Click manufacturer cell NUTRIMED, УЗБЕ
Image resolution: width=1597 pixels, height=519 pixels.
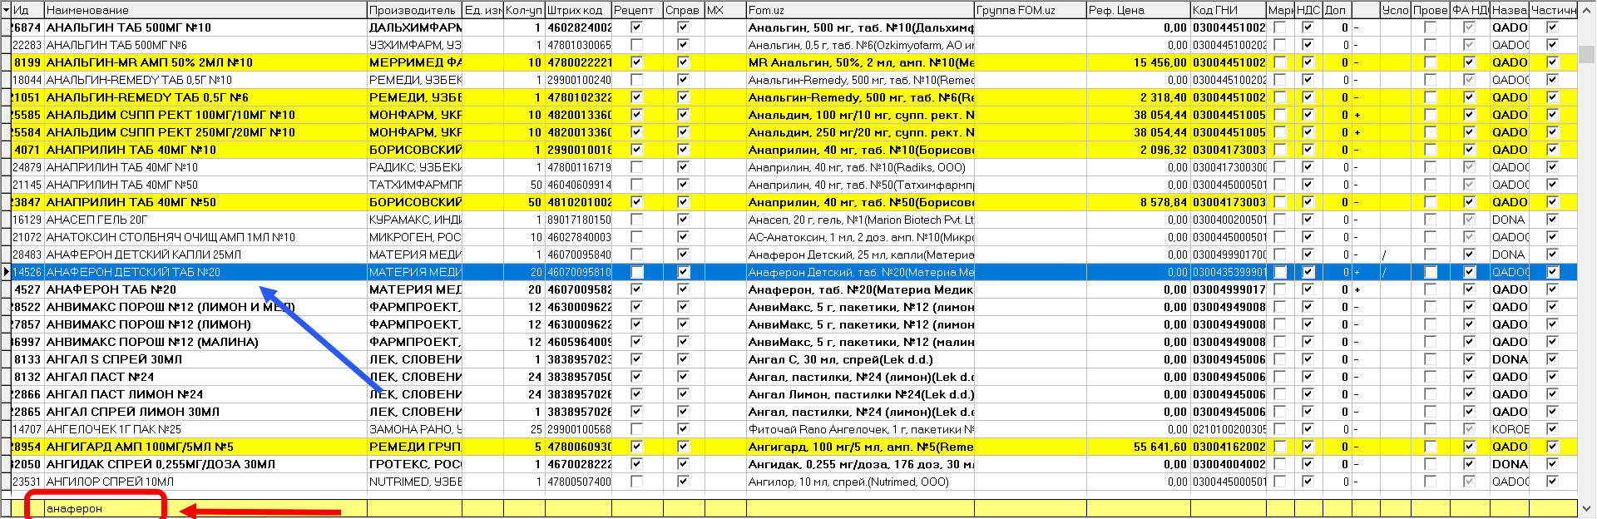[415, 482]
